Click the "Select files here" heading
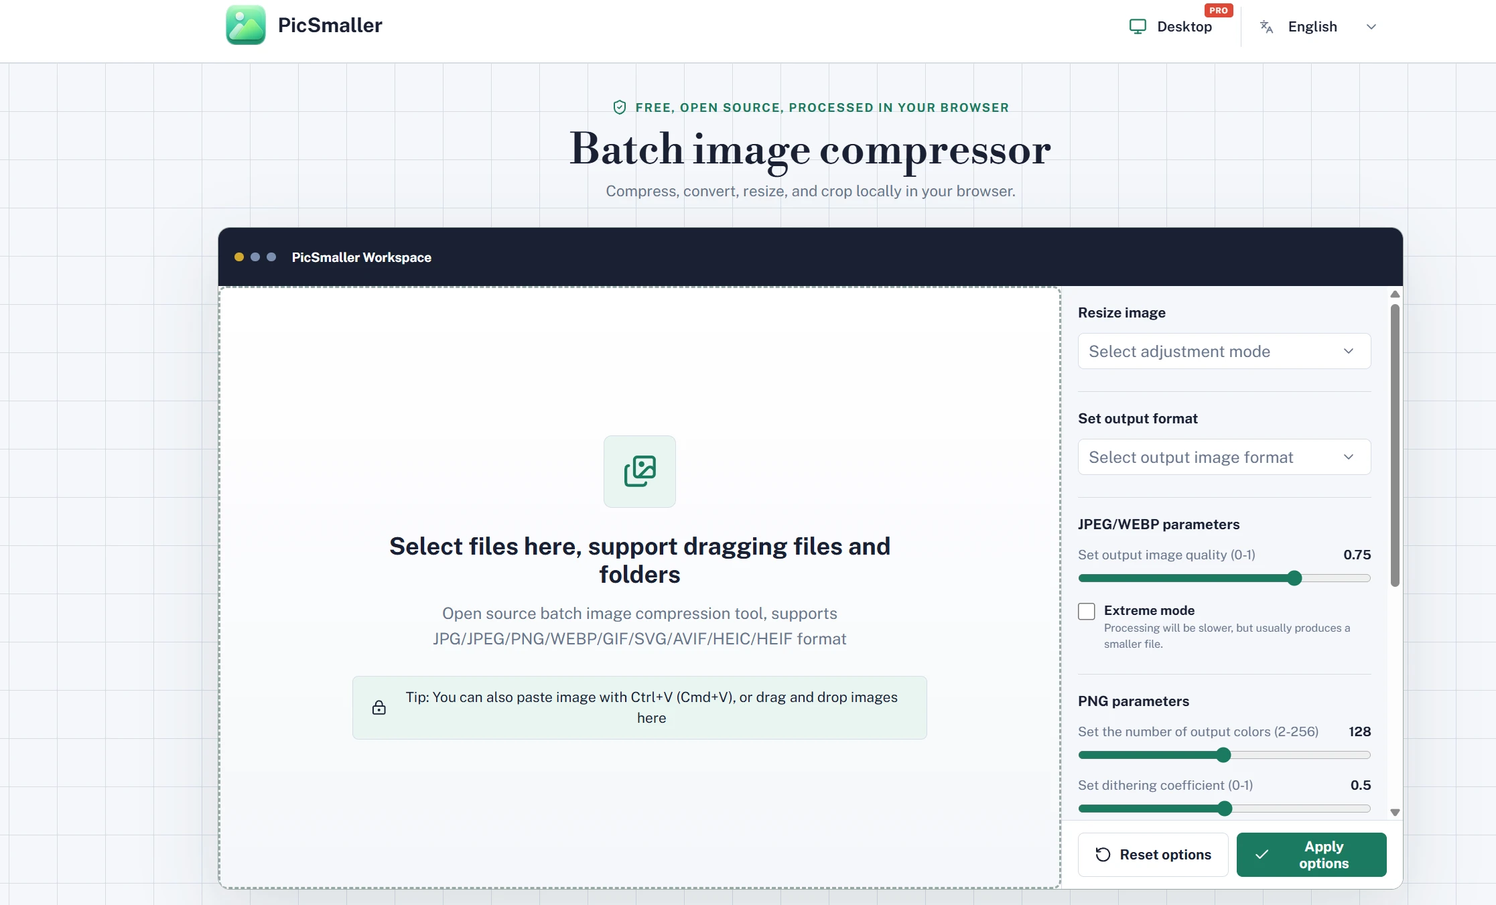The height and width of the screenshot is (905, 1496). tap(640, 560)
